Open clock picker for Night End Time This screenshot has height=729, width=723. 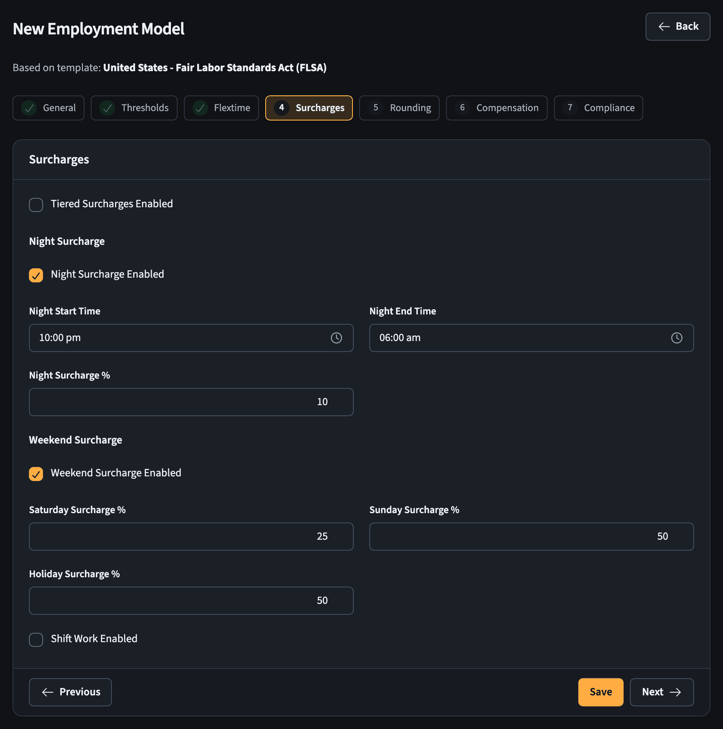click(x=676, y=338)
